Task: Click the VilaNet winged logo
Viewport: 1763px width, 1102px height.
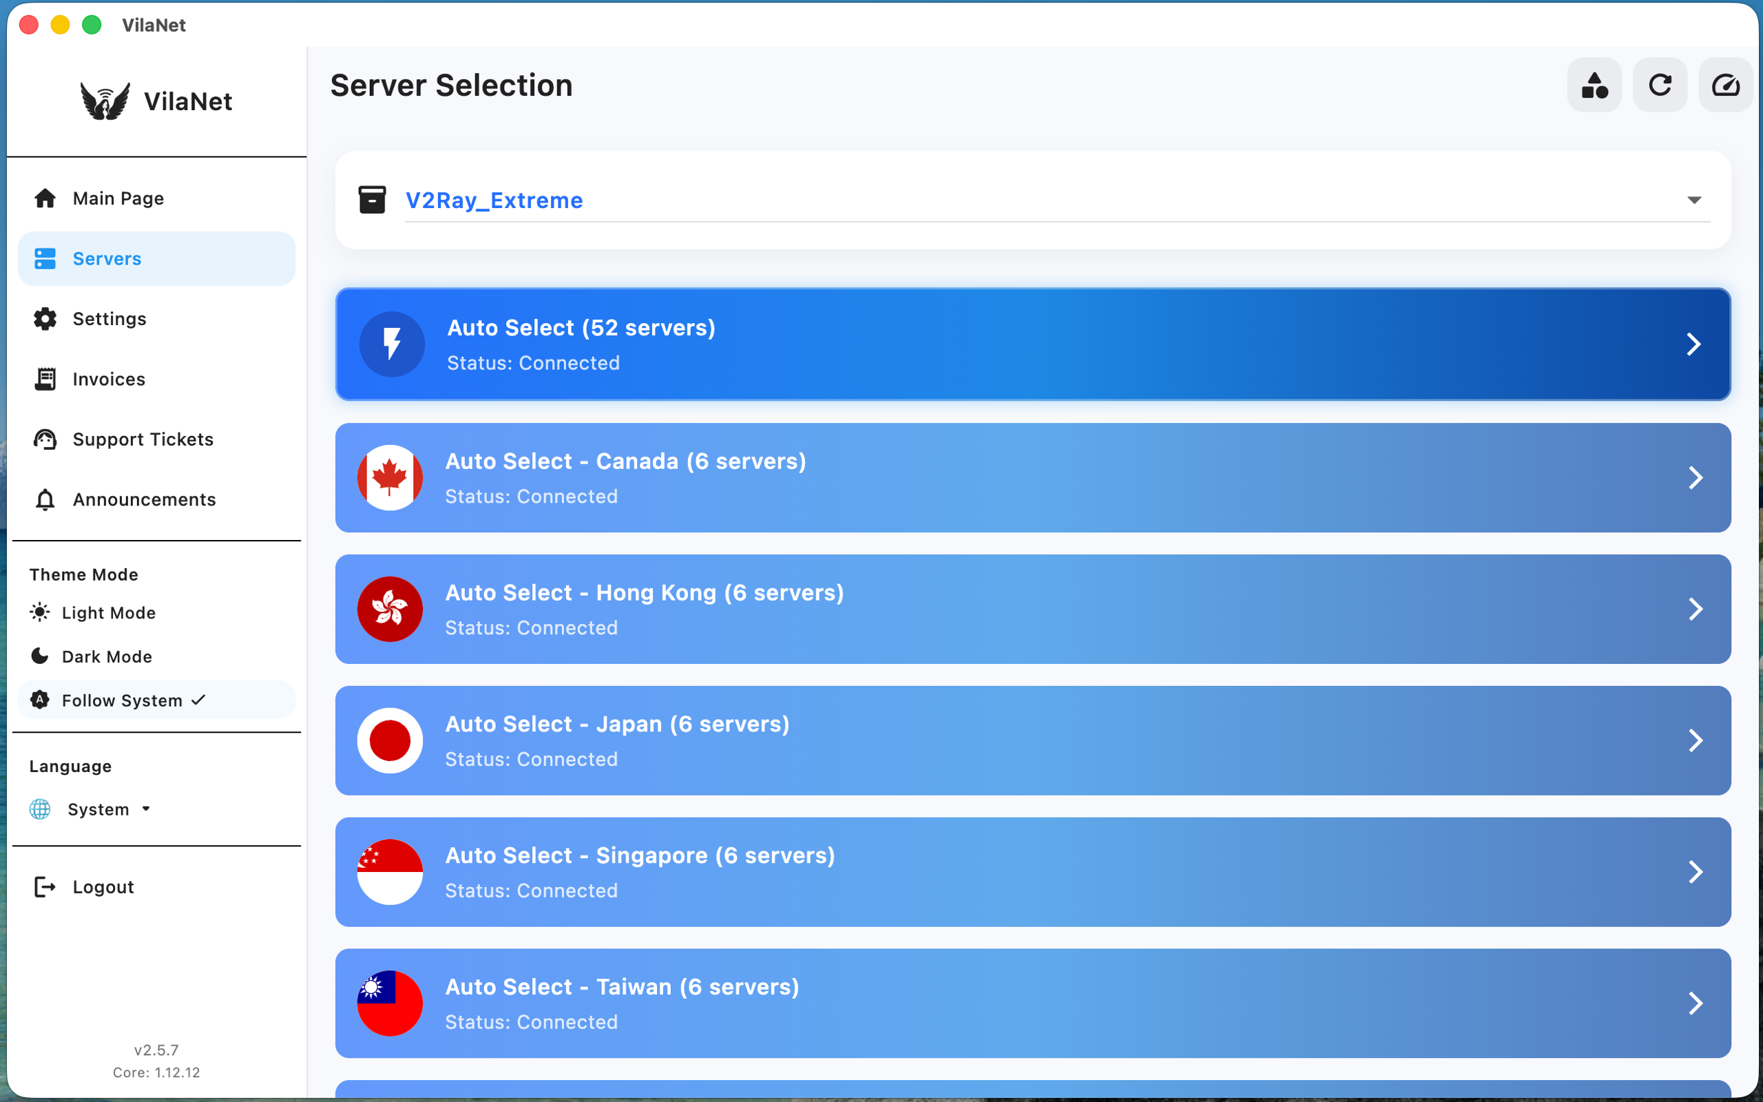Action: click(x=105, y=101)
